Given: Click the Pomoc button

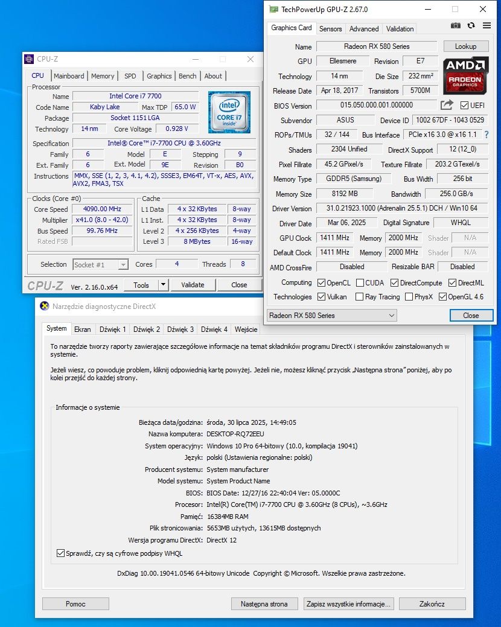Looking at the screenshot, I should pyautogui.click(x=75, y=604).
